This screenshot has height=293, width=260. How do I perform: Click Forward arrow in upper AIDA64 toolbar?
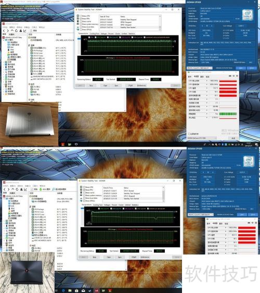click(8, 31)
